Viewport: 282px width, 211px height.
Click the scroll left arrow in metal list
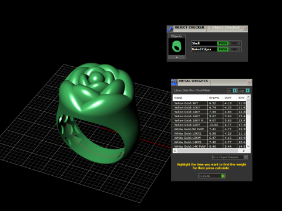(175, 151)
